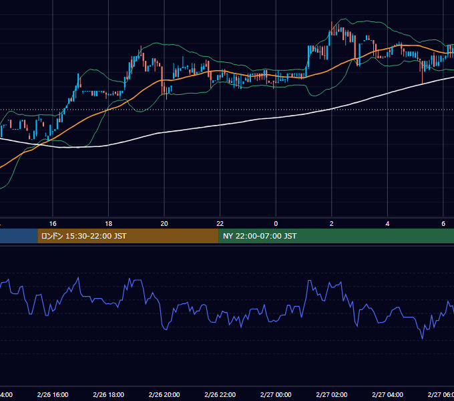Select the NY 22:00-07:00 JST session bar
Viewport: 454px width, 401px height.
point(336,236)
